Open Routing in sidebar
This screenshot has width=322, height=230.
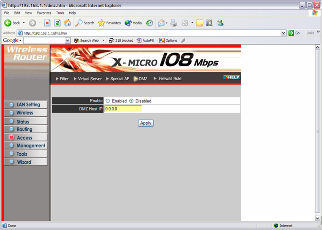pyautogui.click(x=26, y=129)
